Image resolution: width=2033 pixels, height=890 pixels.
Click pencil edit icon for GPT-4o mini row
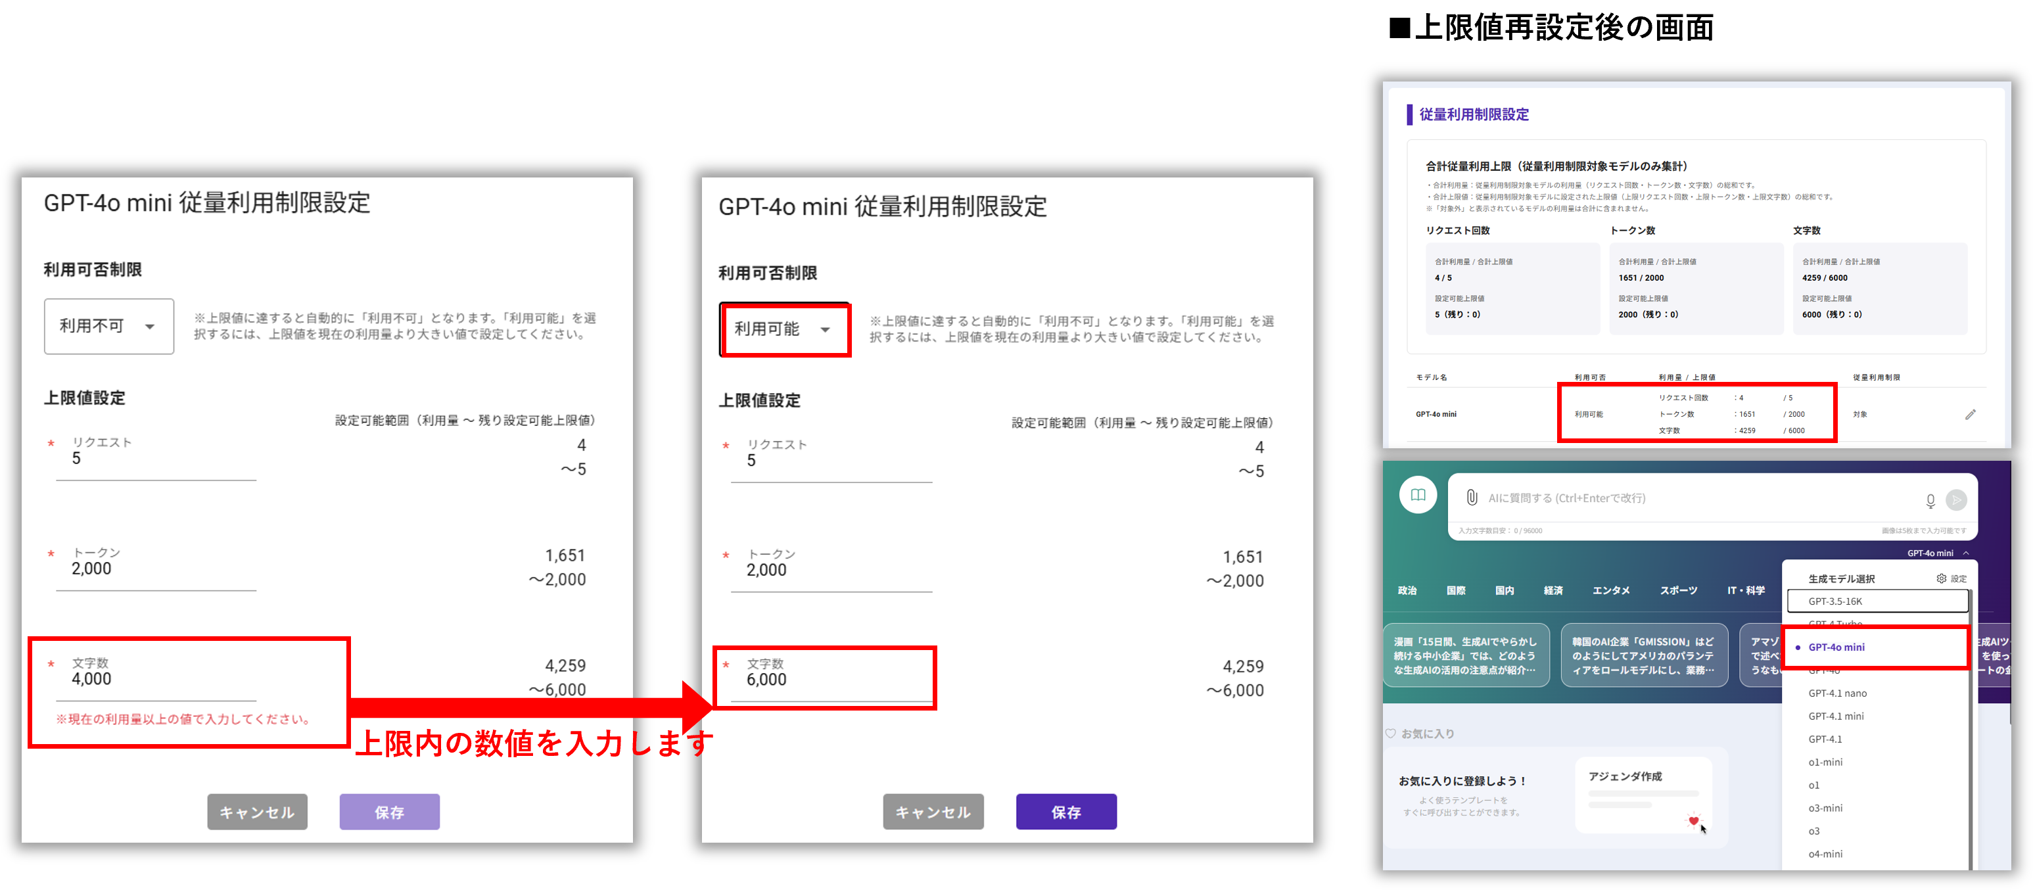pyautogui.click(x=1970, y=414)
